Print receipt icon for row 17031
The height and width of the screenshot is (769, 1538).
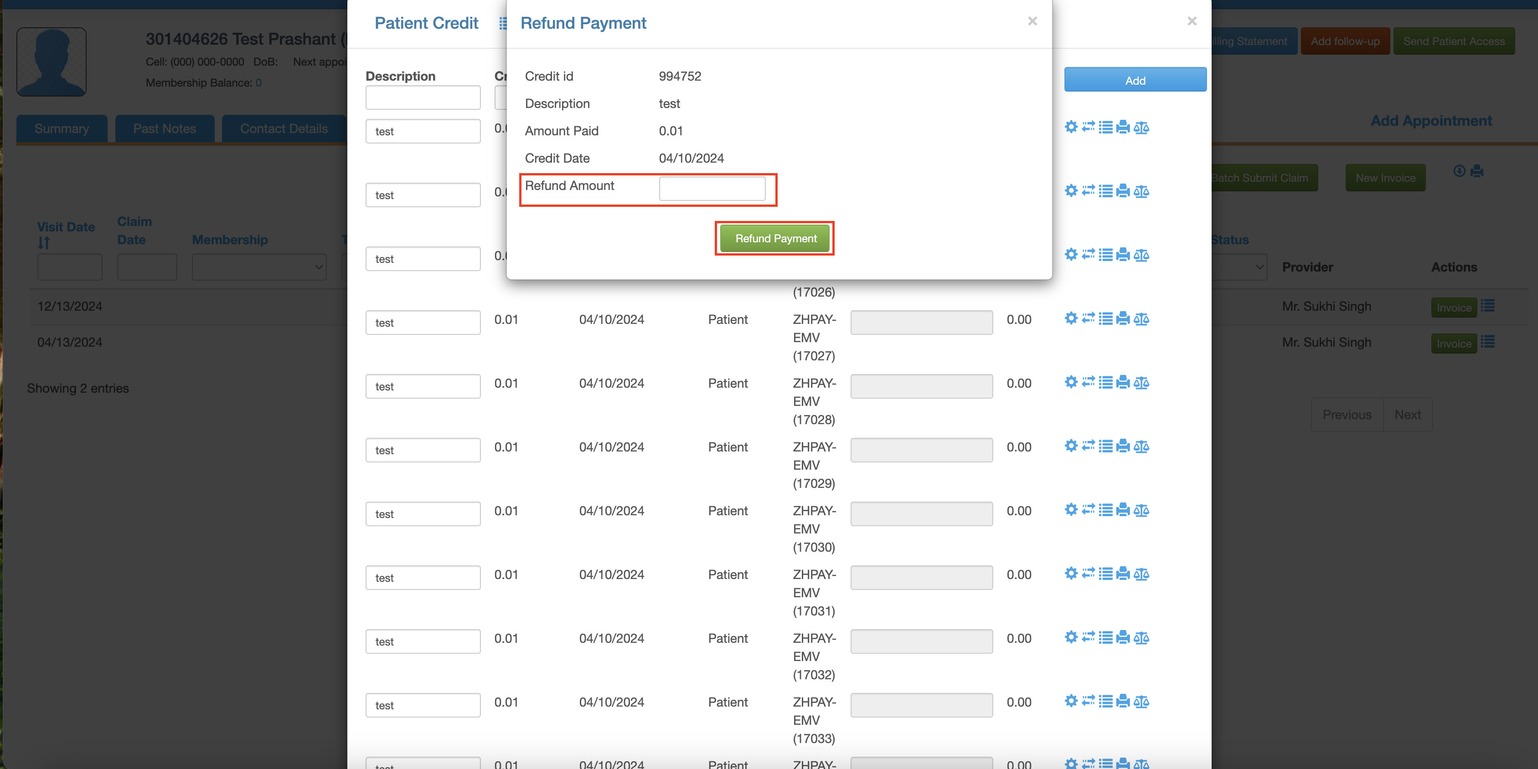1123,574
